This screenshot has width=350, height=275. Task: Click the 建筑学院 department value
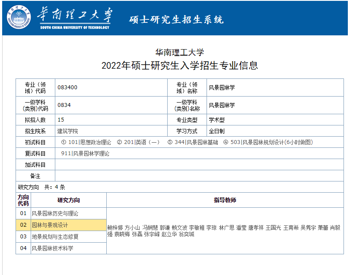[x=68, y=131]
